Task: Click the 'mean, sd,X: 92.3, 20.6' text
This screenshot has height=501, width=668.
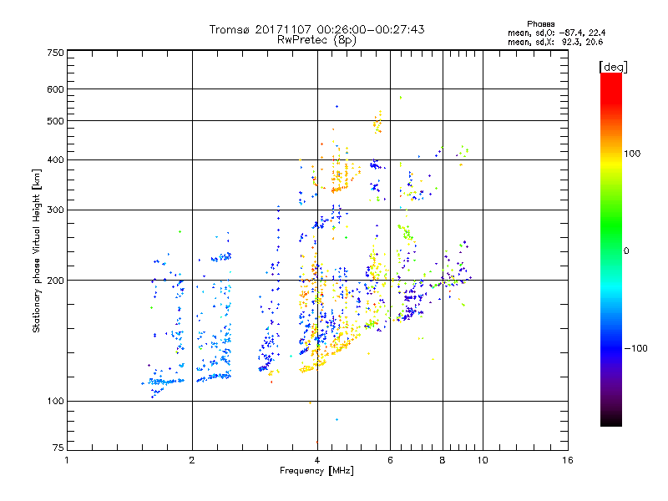Action: coord(555,42)
